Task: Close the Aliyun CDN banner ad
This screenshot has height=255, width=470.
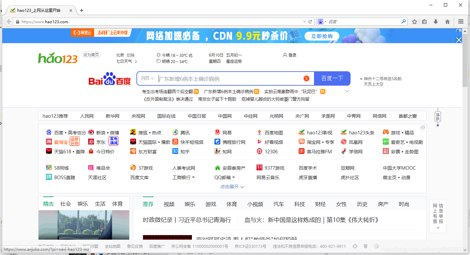Action: coord(459,40)
